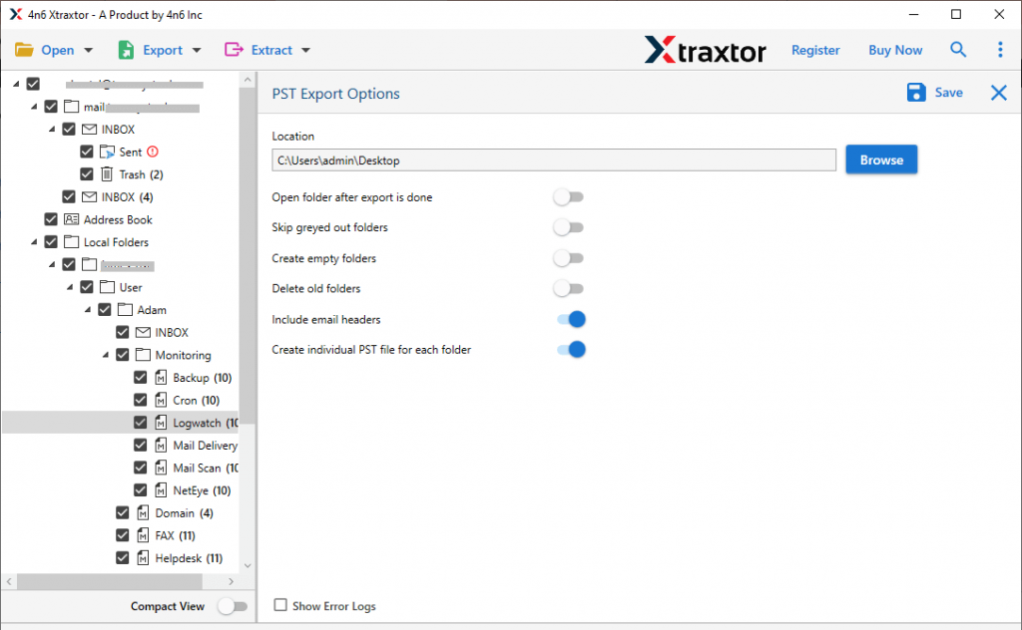Disable the Include email headers toggle

pyautogui.click(x=569, y=319)
